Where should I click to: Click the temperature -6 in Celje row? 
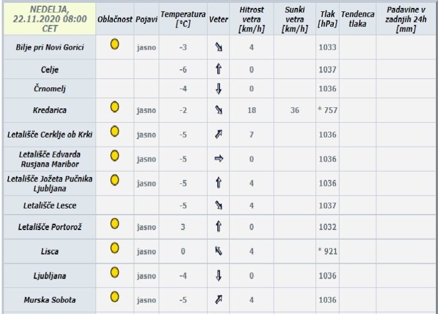click(183, 69)
